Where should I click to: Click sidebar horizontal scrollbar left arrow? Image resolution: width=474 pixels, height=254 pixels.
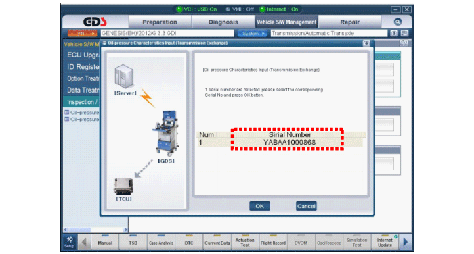pyautogui.click(x=66, y=230)
